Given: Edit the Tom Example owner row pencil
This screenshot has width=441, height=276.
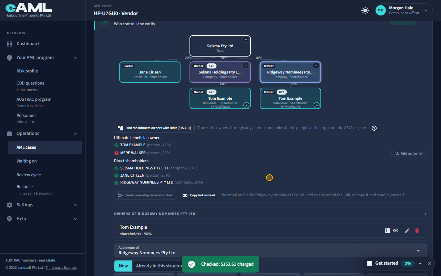Looking at the screenshot, I should pos(407,230).
